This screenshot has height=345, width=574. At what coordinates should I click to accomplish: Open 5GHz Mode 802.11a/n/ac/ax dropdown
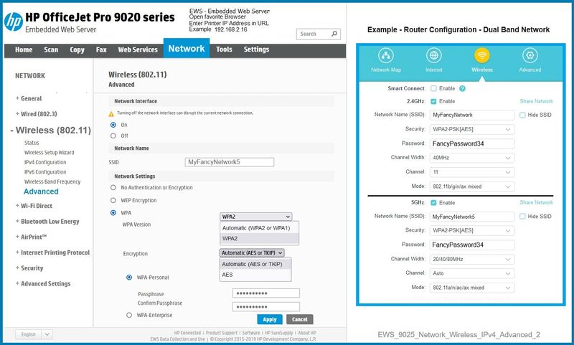472,288
